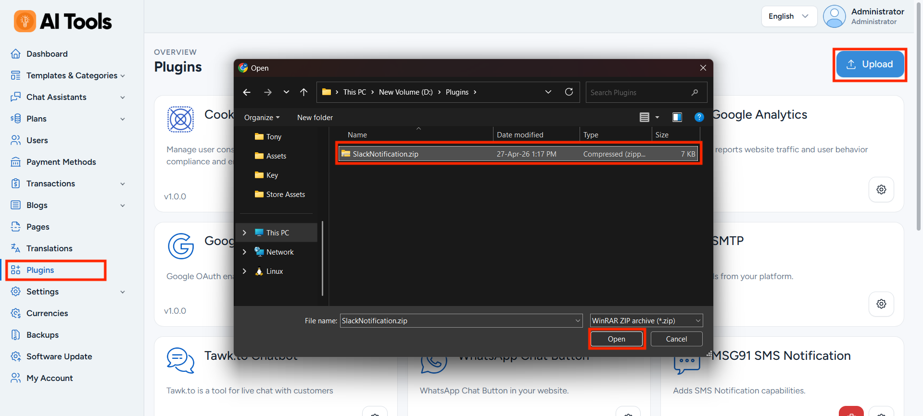
Task: Open SMTP plugin settings gear
Action: click(x=881, y=304)
